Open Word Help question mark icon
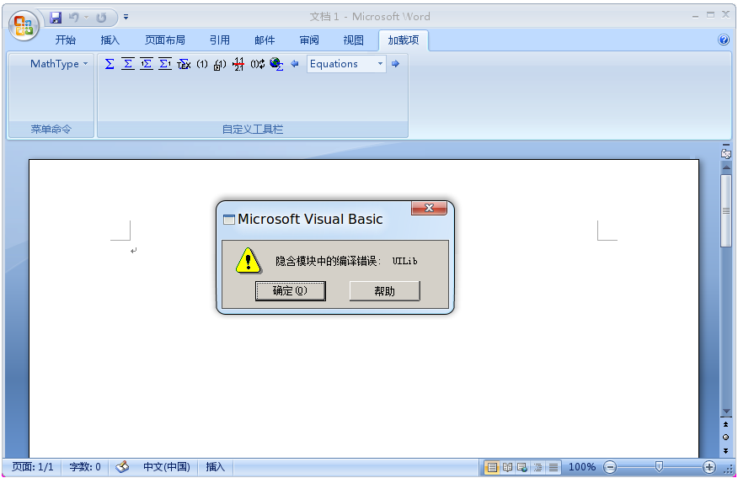Viewport: 738px width, 478px height. (x=724, y=40)
